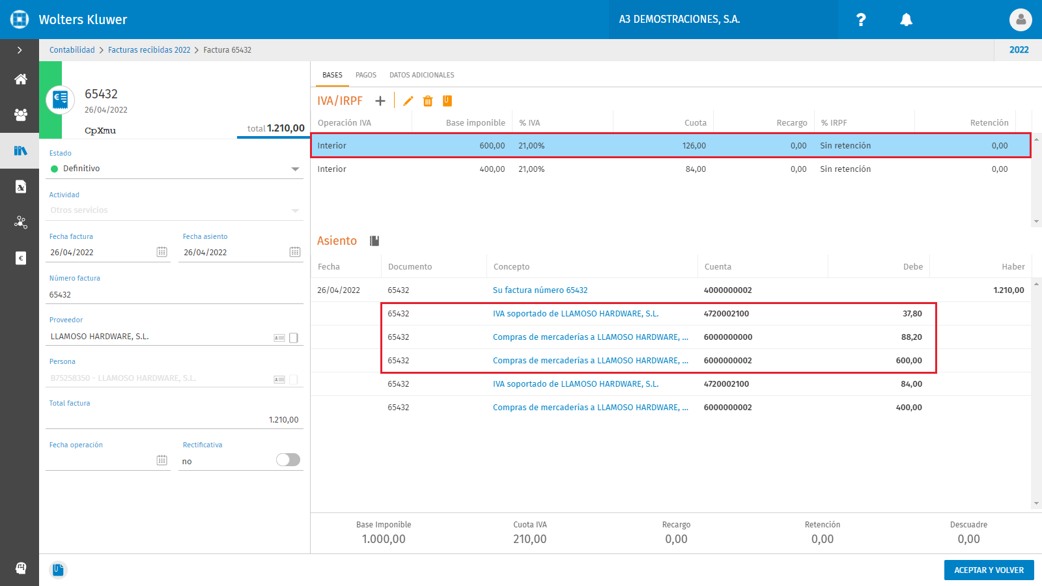Open the network nodes icon in sidebar
Image resolution: width=1042 pixels, height=586 pixels.
coord(21,222)
